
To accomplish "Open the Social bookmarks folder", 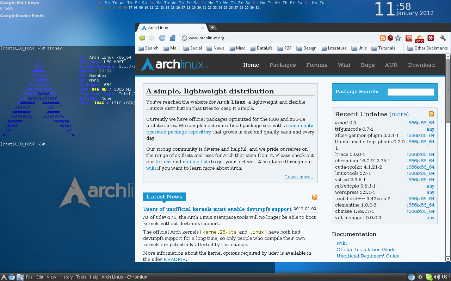I will [x=192, y=48].
